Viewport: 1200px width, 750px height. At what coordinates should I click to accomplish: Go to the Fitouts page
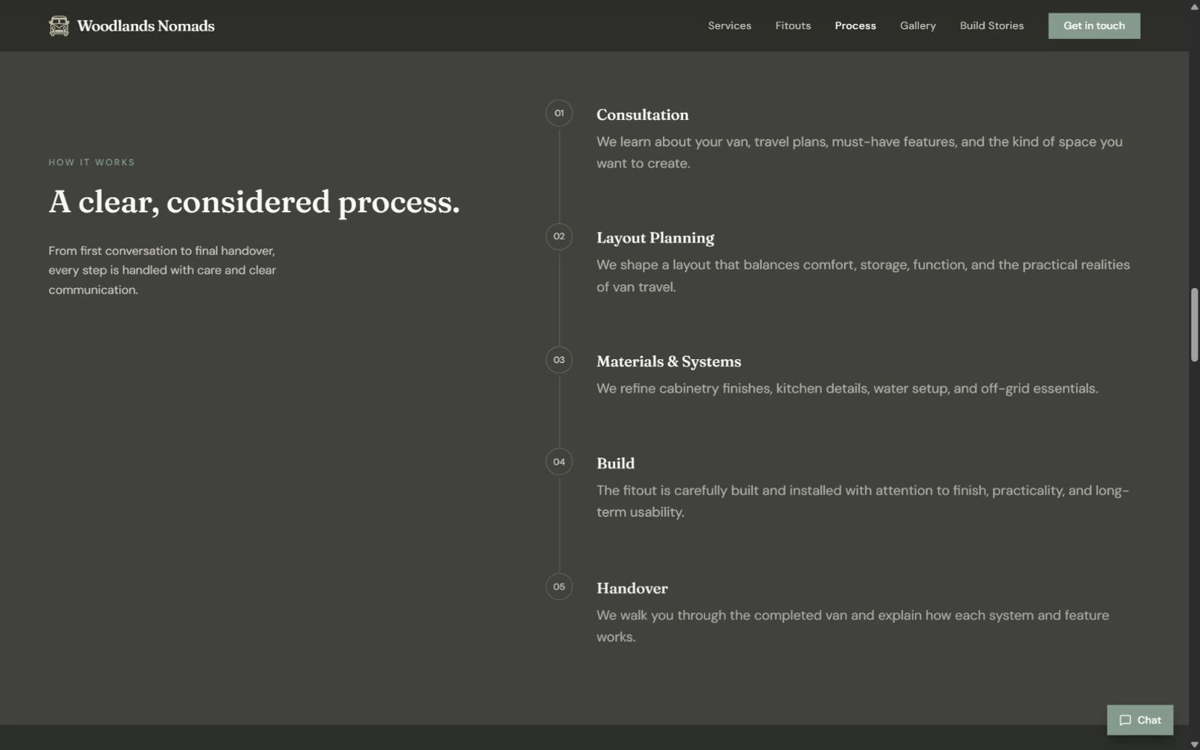[793, 25]
